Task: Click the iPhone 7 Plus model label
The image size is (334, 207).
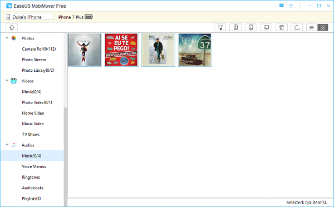Action: tap(71, 17)
